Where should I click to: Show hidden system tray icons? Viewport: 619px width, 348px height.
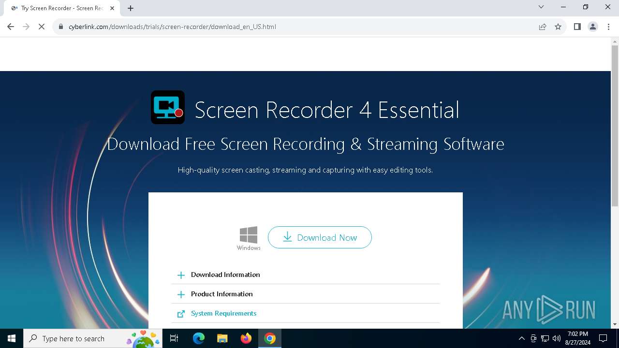(x=521, y=338)
